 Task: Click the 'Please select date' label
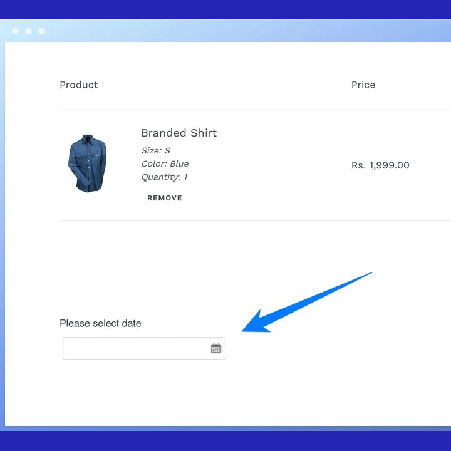coord(100,323)
